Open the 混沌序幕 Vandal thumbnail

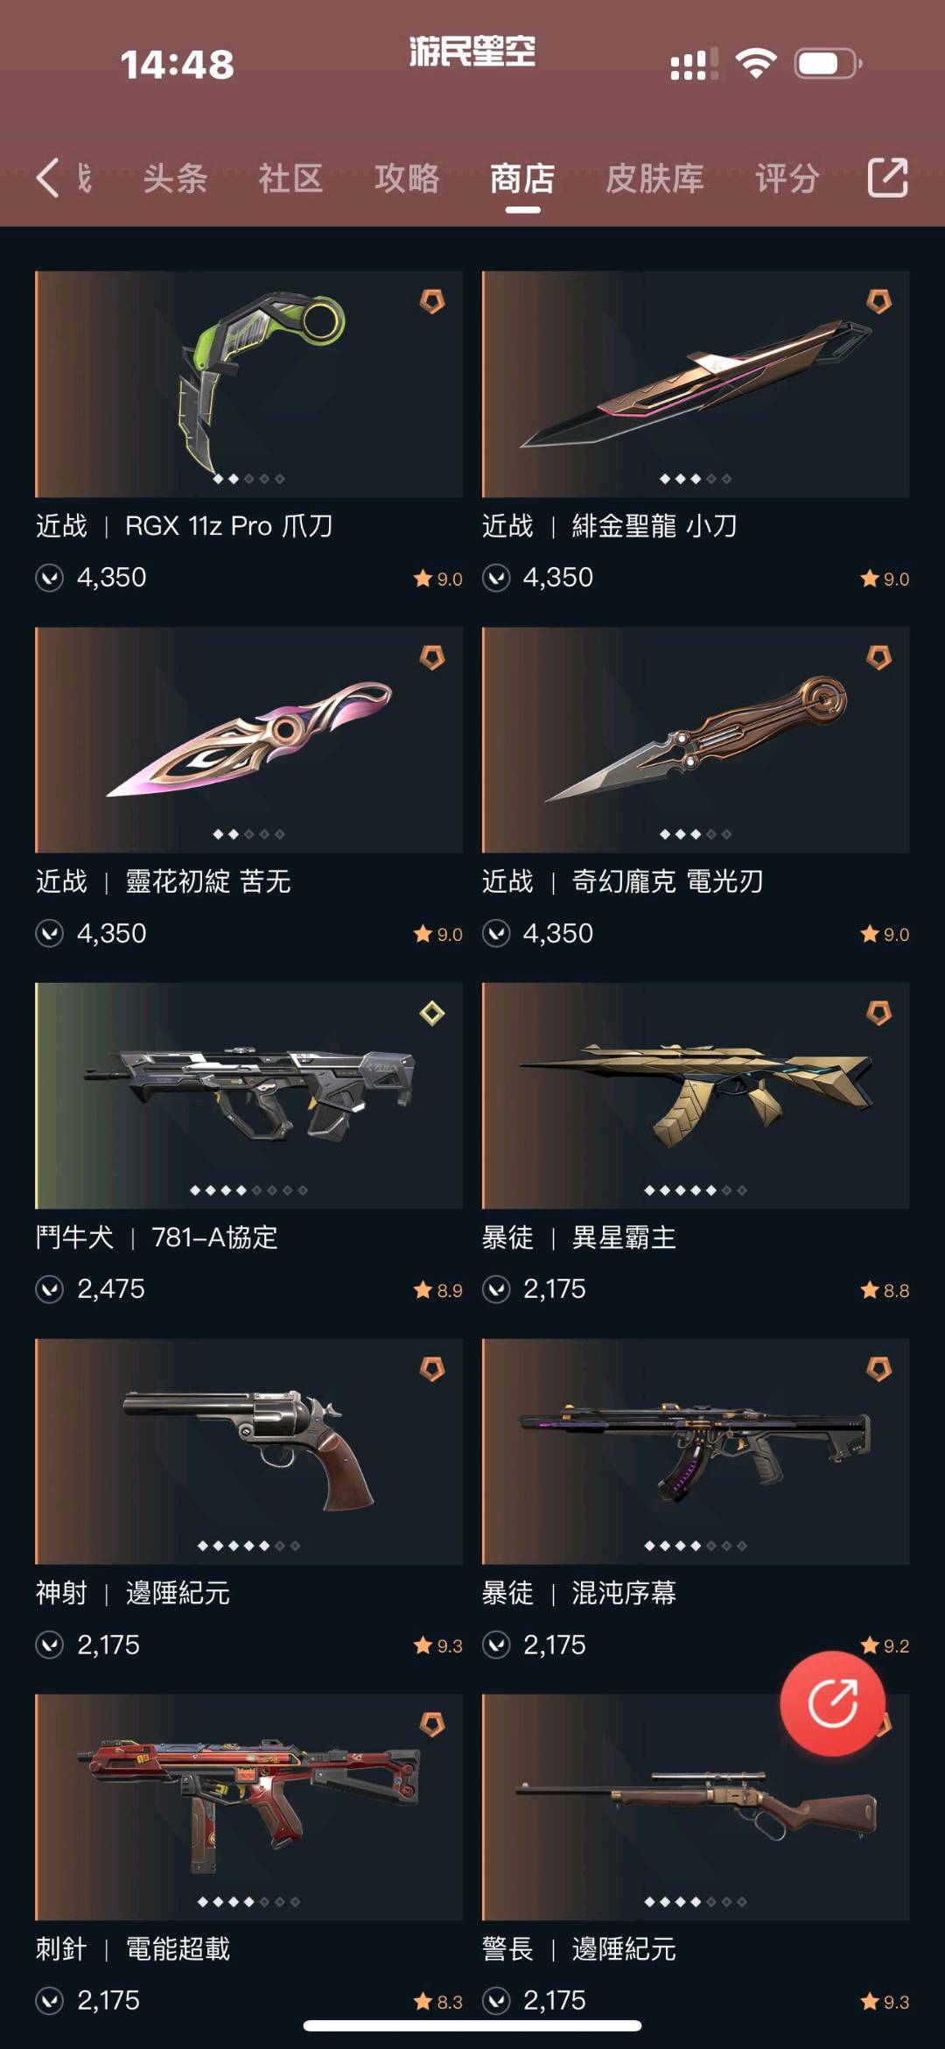(x=696, y=1451)
